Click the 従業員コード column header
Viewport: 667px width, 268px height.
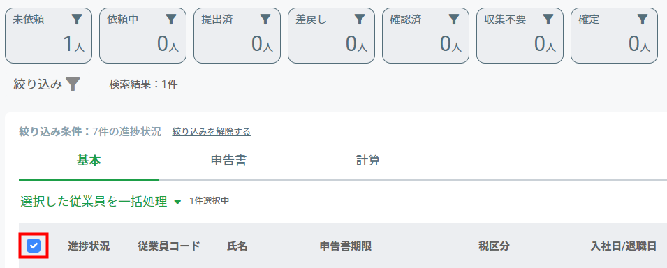click(x=169, y=246)
